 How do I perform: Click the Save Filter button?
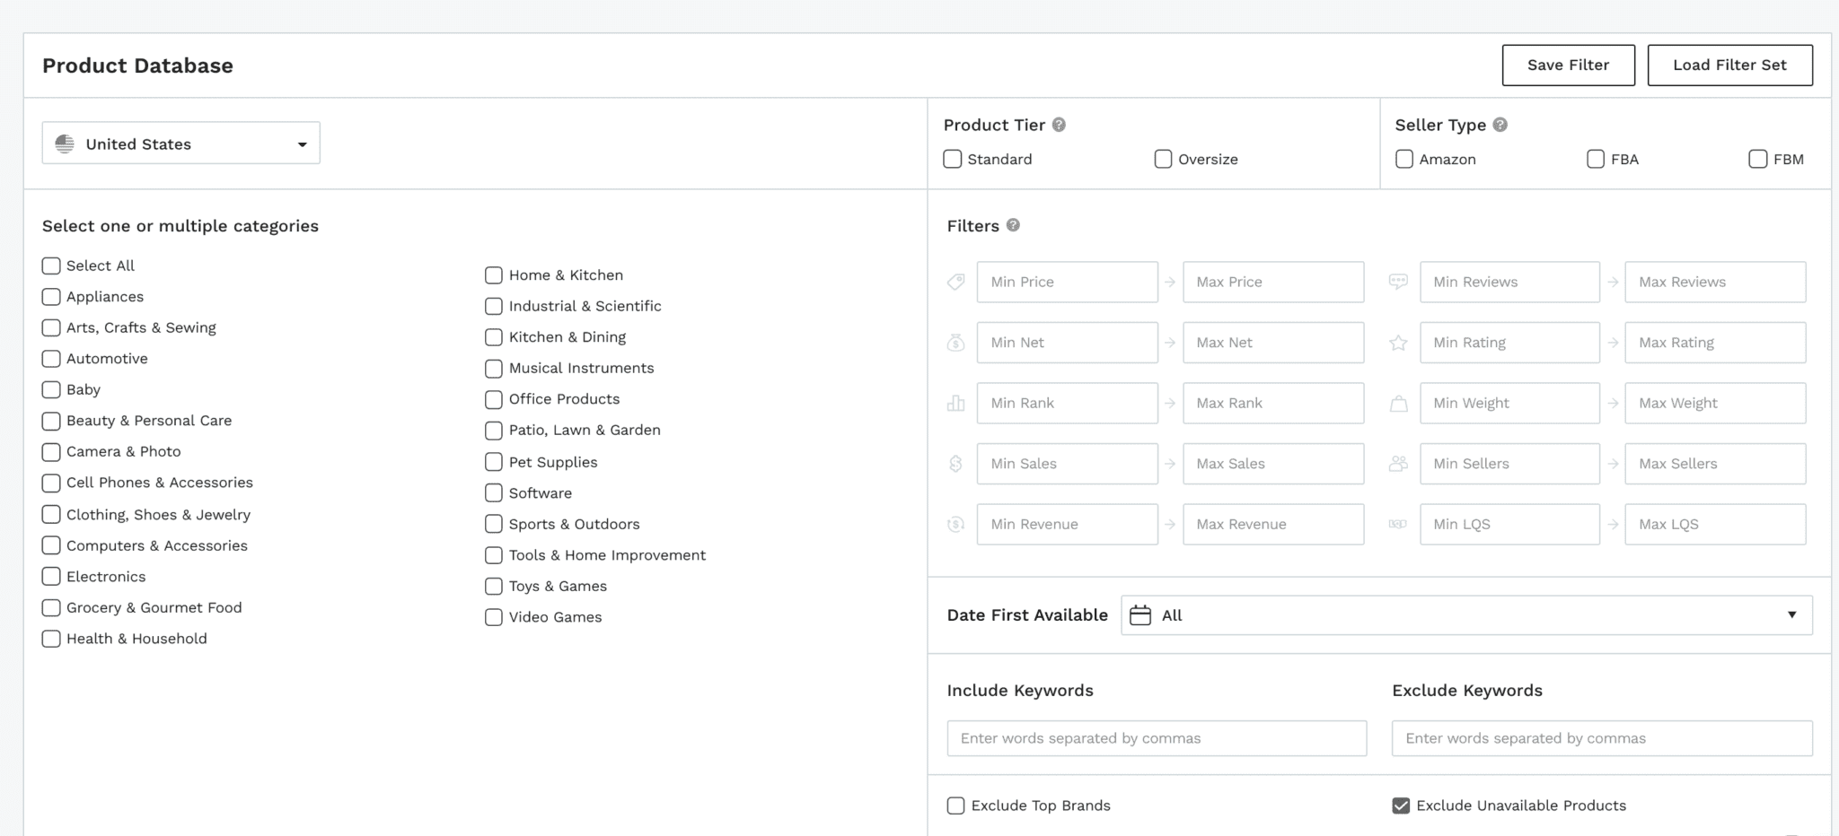point(1568,65)
